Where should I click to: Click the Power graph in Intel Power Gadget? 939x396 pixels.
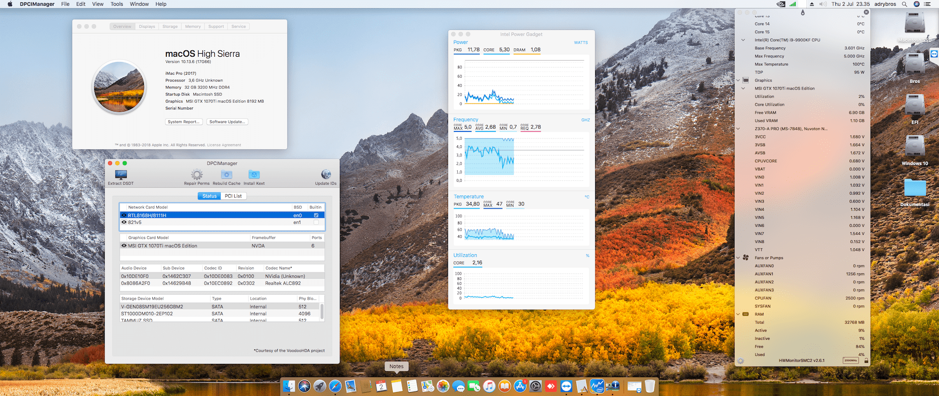521,82
